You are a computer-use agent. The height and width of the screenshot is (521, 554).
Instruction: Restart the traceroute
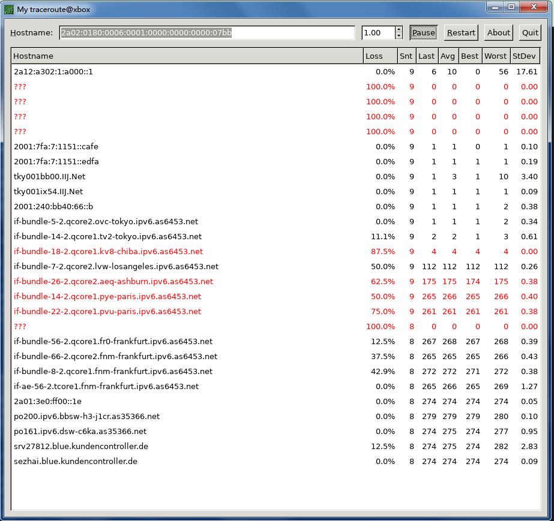pyautogui.click(x=461, y=33)
